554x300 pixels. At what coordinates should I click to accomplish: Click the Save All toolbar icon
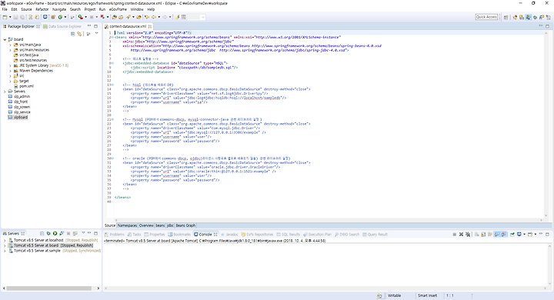click(x=22, y=17)
